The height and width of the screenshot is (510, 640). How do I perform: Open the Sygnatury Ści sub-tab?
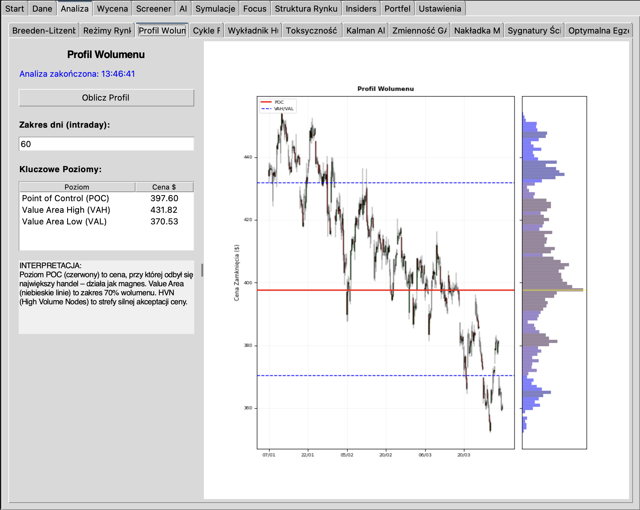click(534, 31)
